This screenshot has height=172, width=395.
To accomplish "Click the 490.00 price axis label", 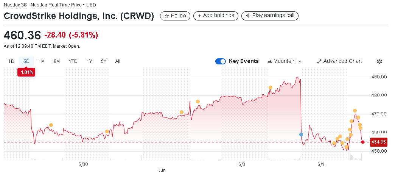I will (x=379, y=77).
